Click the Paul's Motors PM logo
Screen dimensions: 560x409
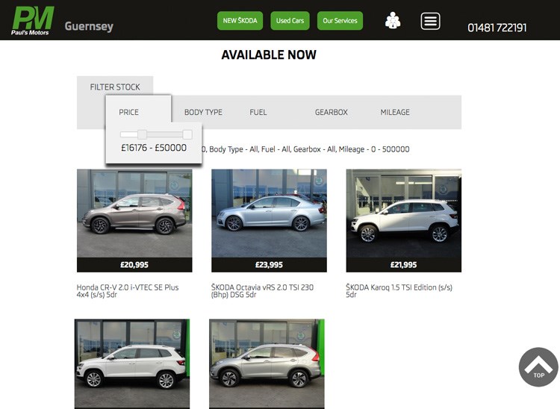click(33, 21)
